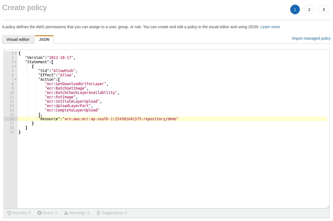Viewport: 333px width, 221px height.
Task: Select step 1 circle in the progress indicator
Action: (x=295, y=9)
